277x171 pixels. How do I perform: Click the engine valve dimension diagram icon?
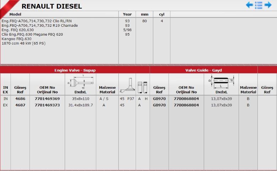point(80,82)
